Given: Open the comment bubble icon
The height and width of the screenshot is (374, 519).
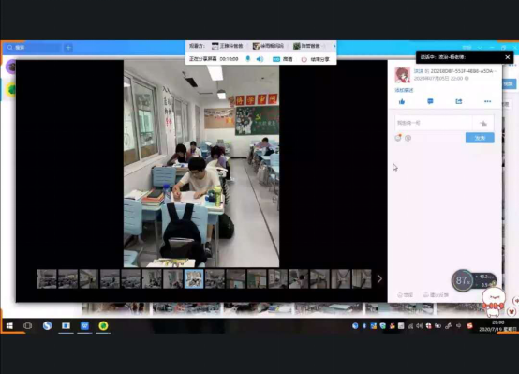Looking at the screenshot, I should click(x=430, y=101).
